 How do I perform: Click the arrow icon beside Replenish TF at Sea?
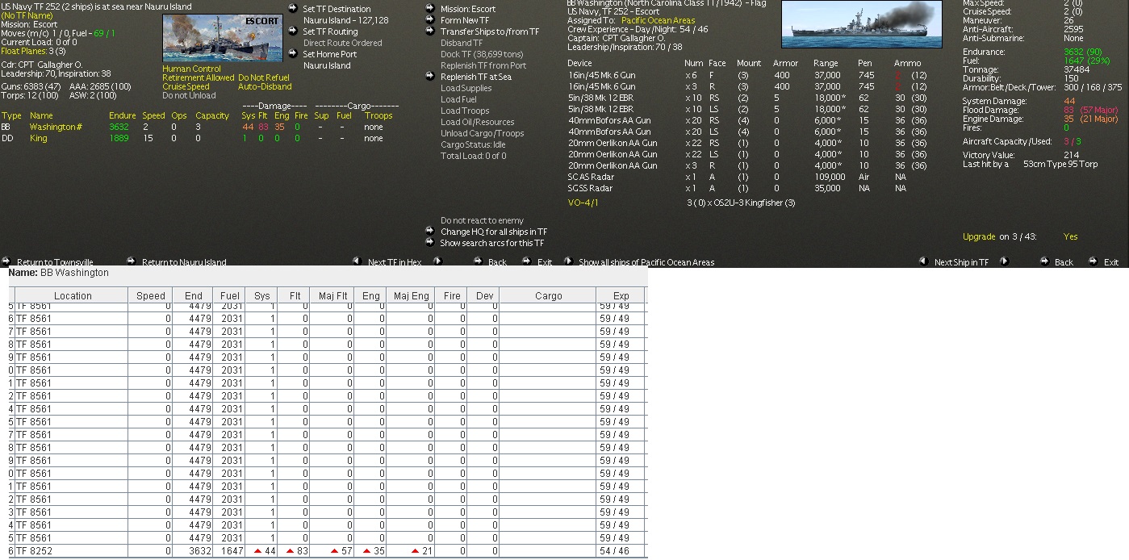pos(431,76)
